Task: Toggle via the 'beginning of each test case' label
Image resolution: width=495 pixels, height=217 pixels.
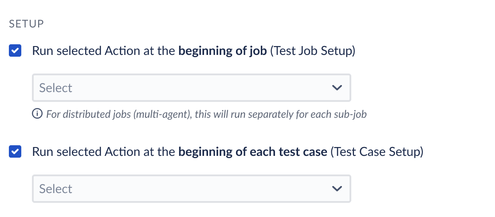Action: coord(252,152)
